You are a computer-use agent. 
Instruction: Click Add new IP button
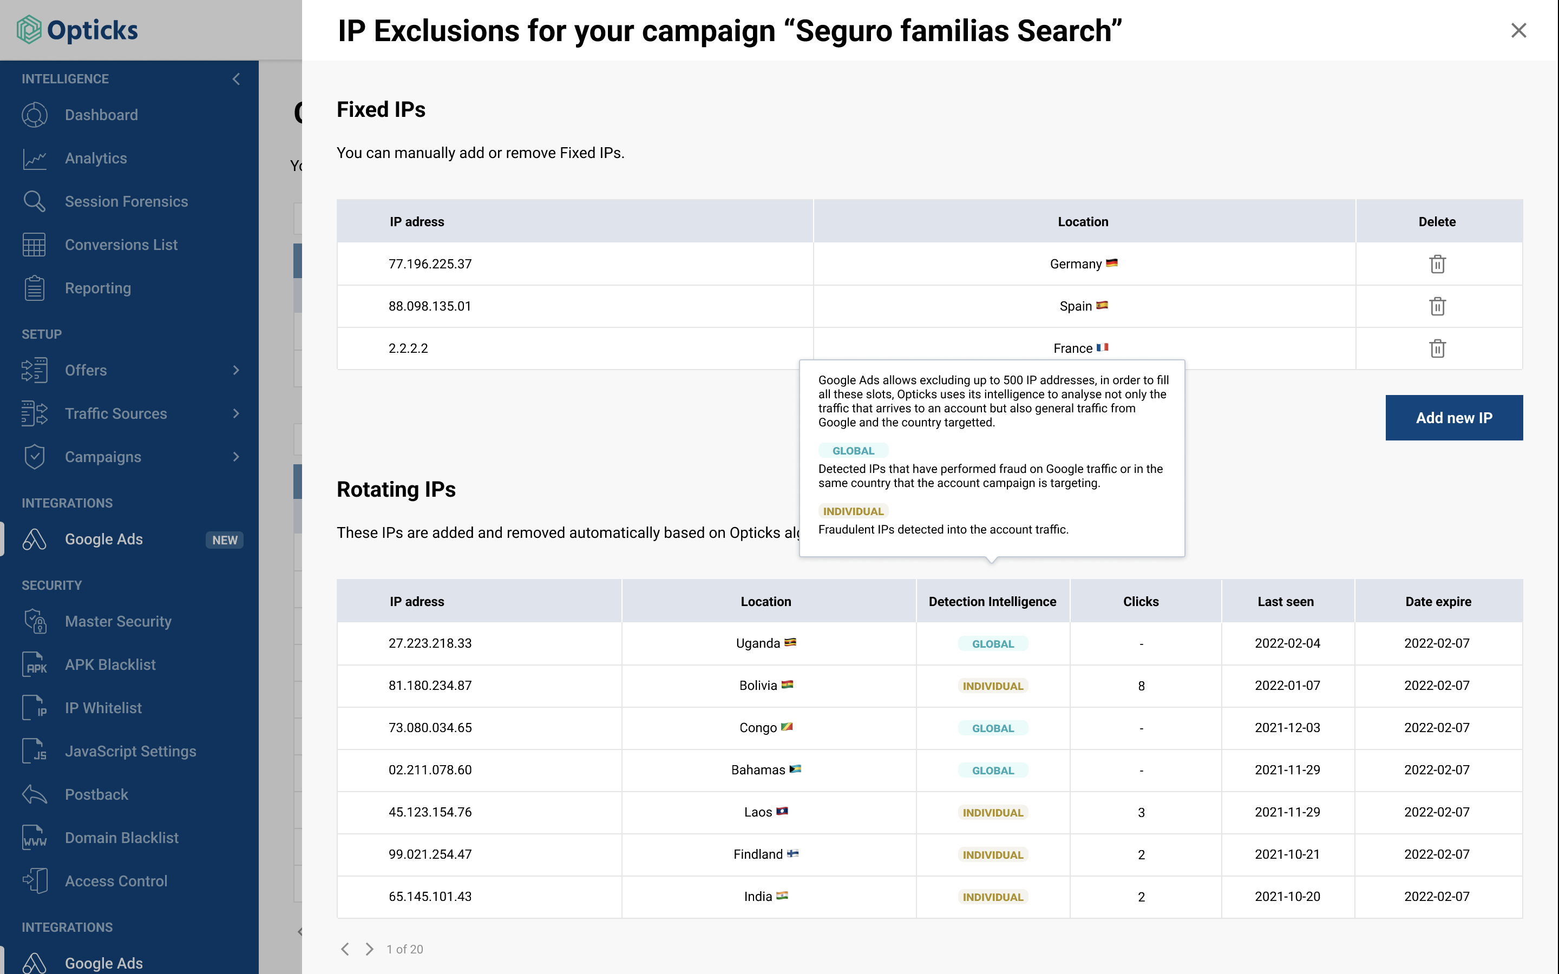(1453, 417)
